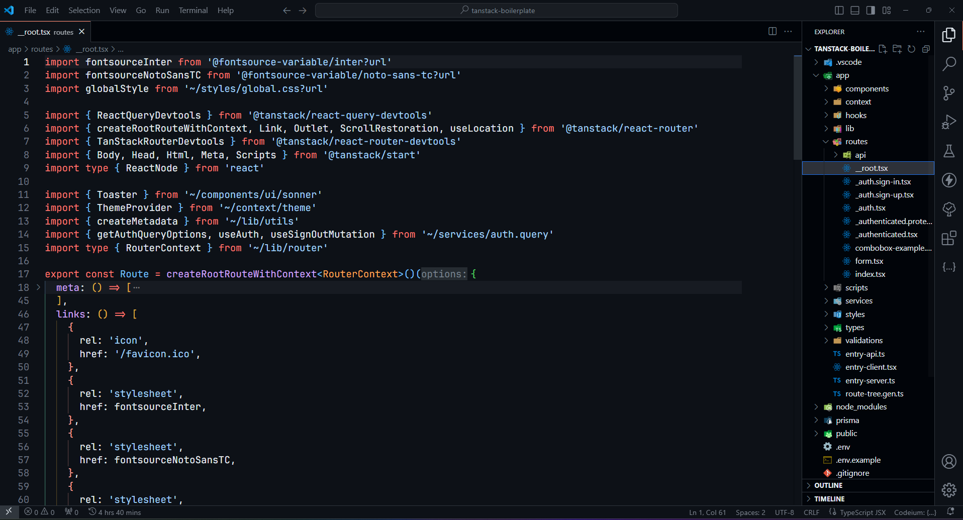Screen dimensions: 963x520
Task: Toggle the secondary side bar layout button
Action: [x=871, y=10]
